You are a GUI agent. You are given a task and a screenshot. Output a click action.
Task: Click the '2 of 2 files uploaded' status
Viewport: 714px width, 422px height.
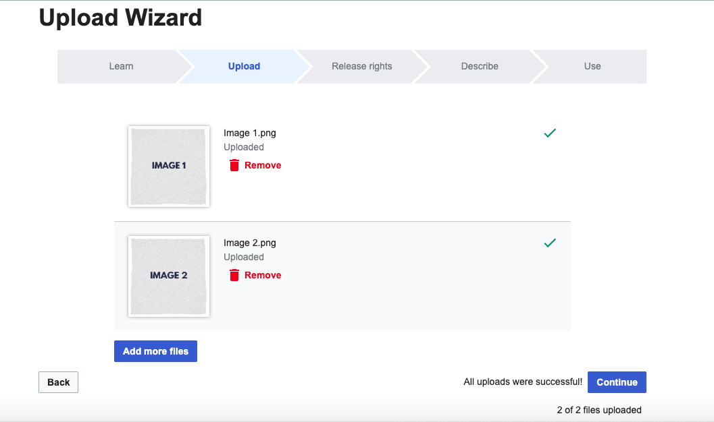(x=598, y=410)
